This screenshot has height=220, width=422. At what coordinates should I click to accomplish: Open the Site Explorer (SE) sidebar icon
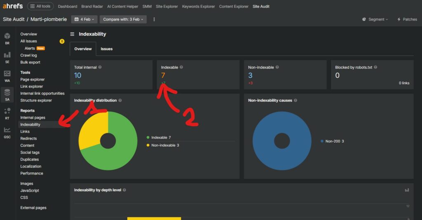coord(7,57)
